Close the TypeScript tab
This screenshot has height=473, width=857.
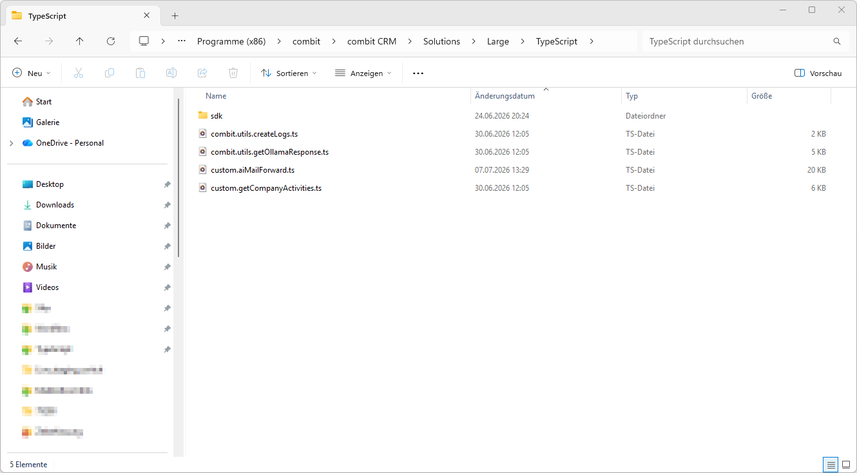(147, 15)
